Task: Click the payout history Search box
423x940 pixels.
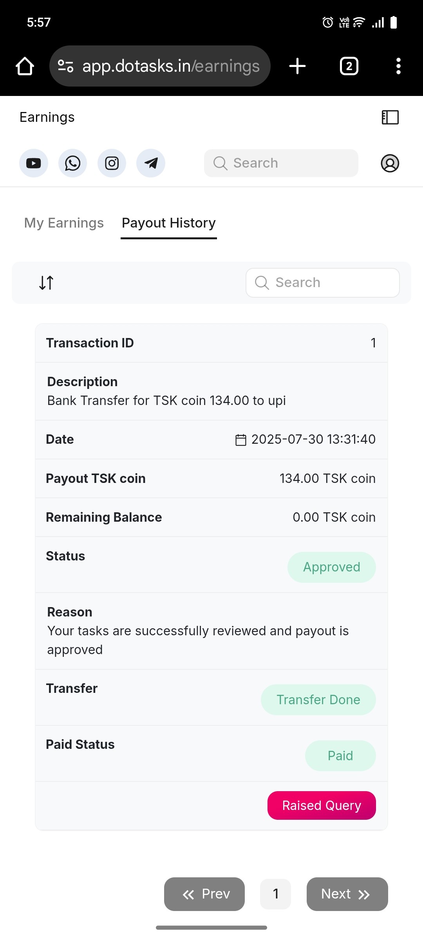Action: [323, 282]
